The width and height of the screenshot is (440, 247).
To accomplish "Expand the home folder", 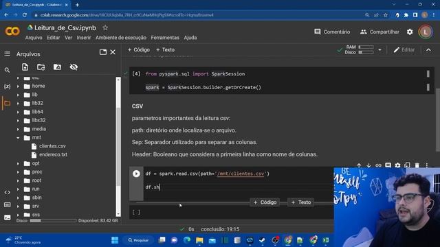I will point(19,86).
